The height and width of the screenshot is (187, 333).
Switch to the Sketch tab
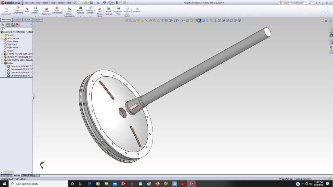point(27,19)
